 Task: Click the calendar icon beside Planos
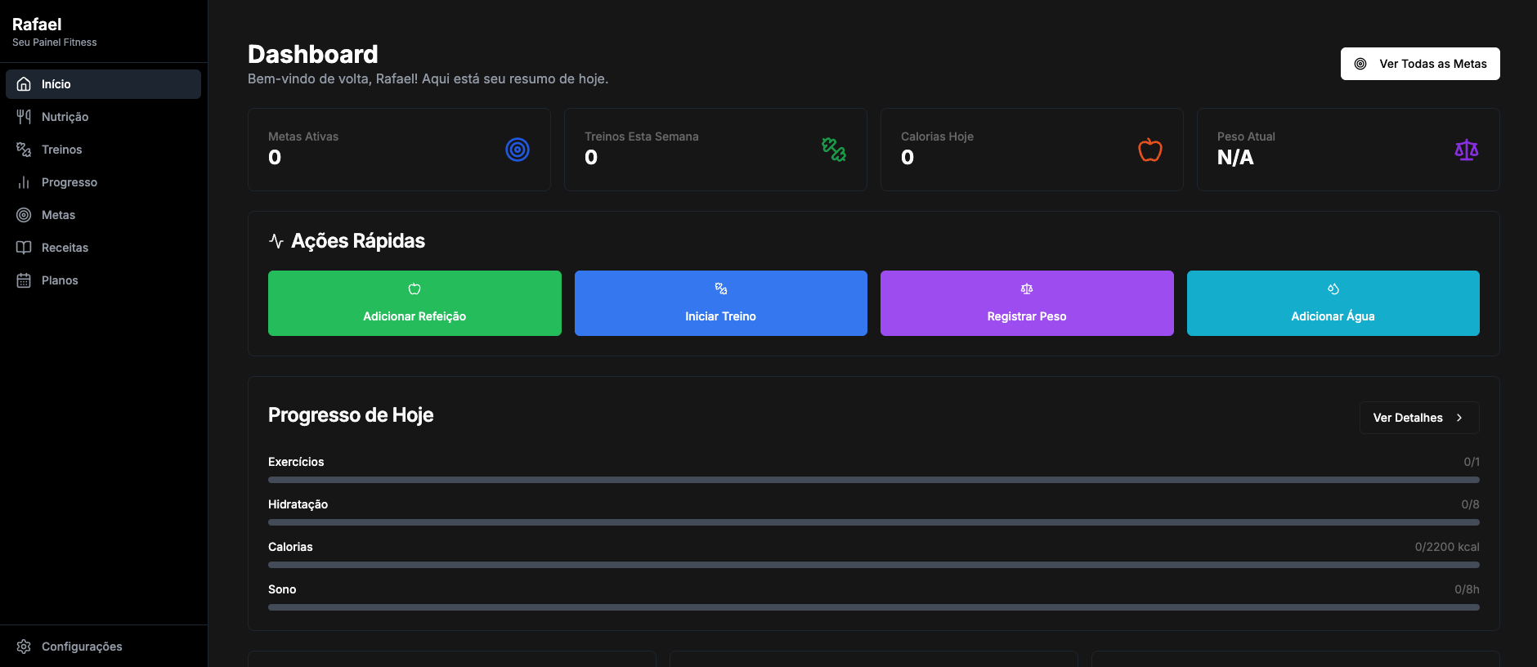click(x=24, y=280)
